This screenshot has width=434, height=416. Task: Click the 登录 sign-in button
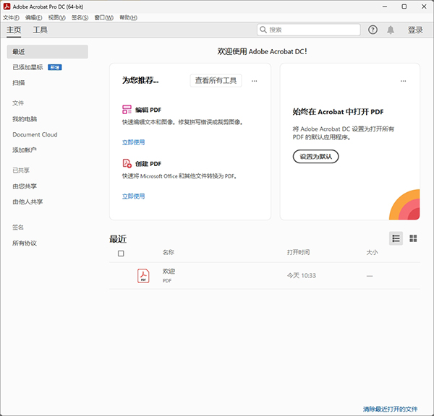click(x=415, y=30)
